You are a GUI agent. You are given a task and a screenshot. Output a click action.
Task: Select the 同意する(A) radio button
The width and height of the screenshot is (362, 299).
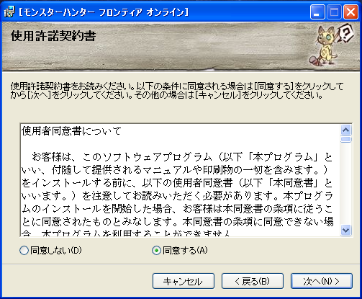156,251
